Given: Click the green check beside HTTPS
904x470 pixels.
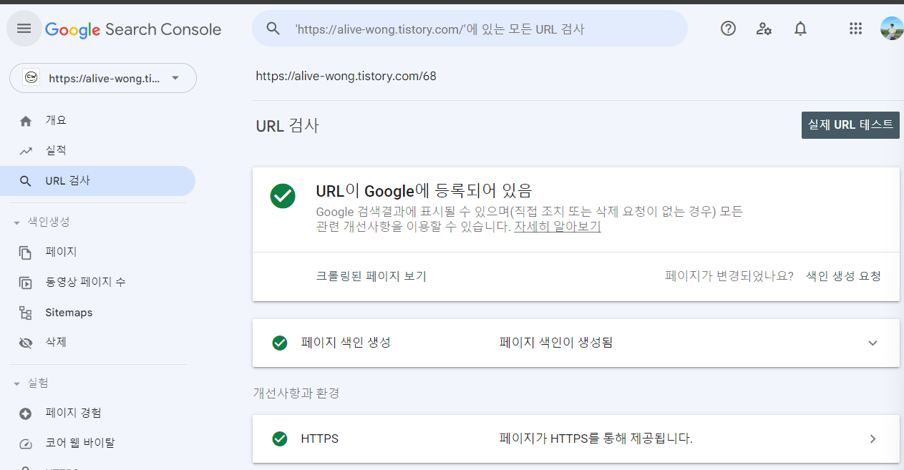Looking at the screenshot, I should (x=280, y=439).
